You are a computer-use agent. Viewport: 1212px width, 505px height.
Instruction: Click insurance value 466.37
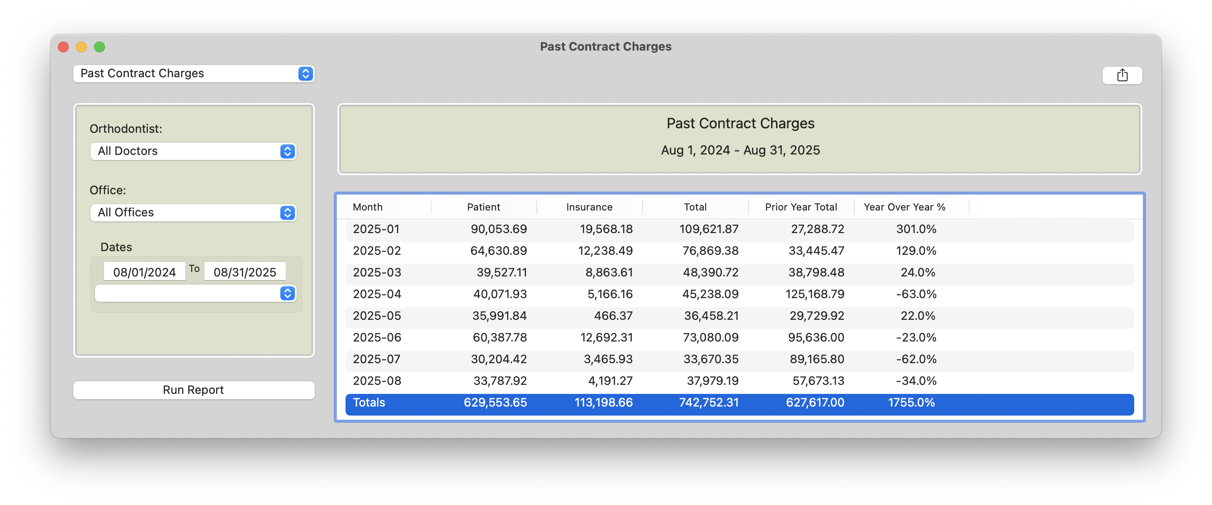click(613, 316)
